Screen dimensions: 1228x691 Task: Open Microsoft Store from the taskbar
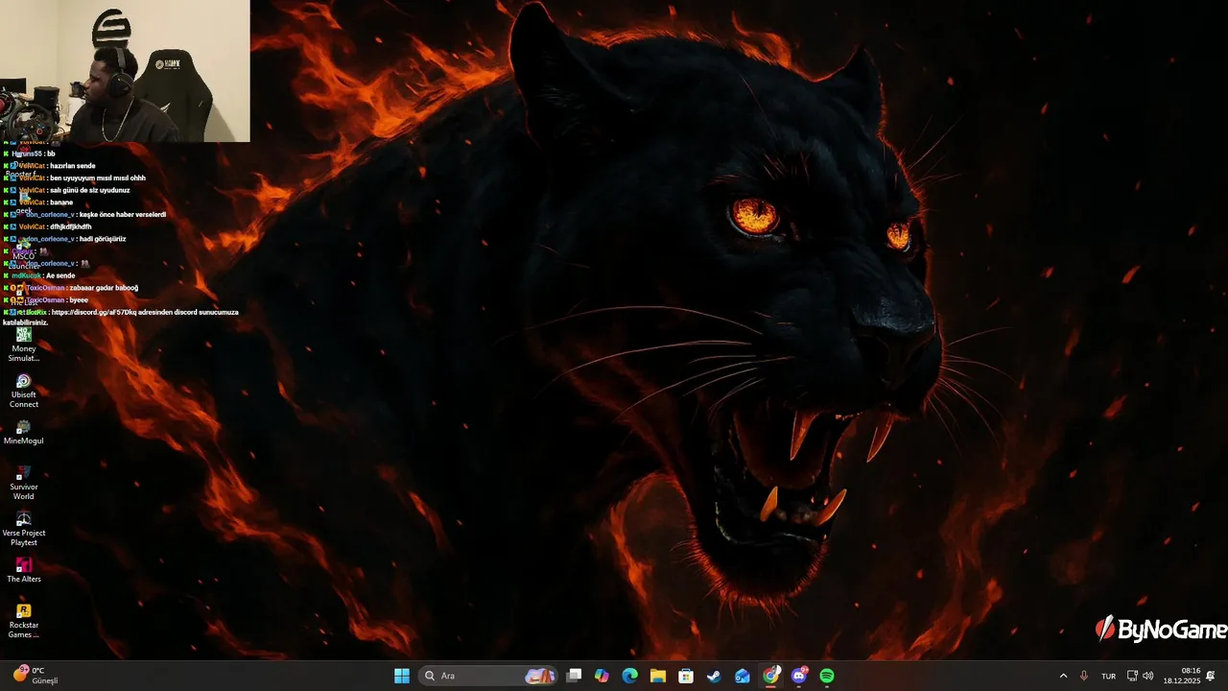pyautogui.click(x=686, y=676)
